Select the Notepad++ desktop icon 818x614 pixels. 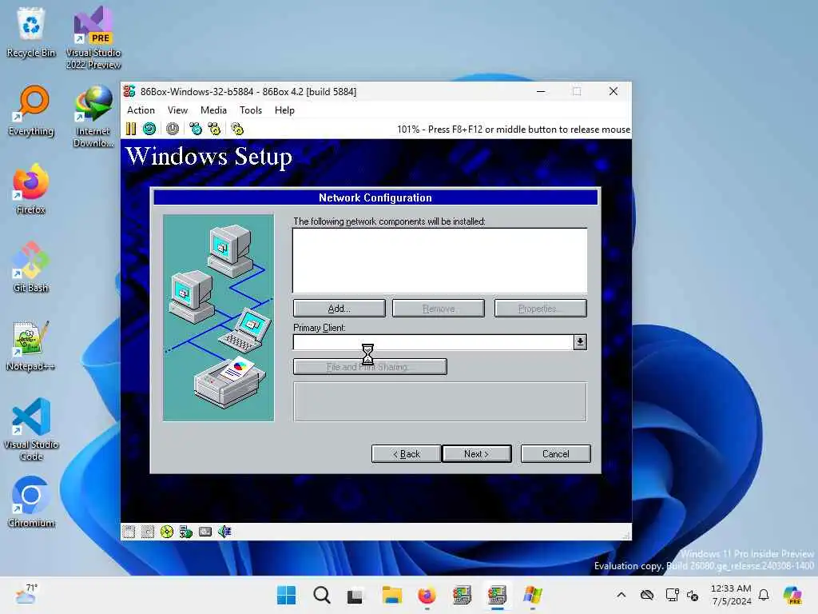click(x=31, y=345)
